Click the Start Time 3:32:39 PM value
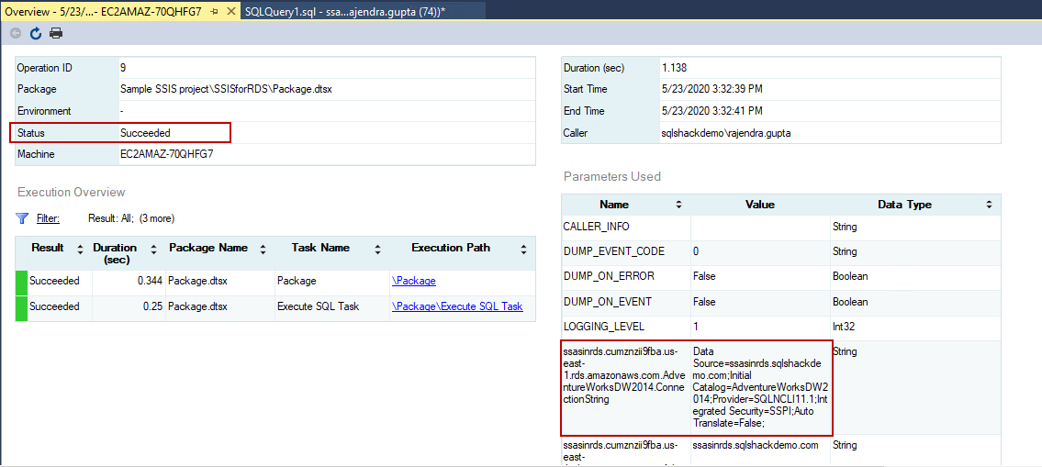This screenshot has height=467, width=1042. 711,89
